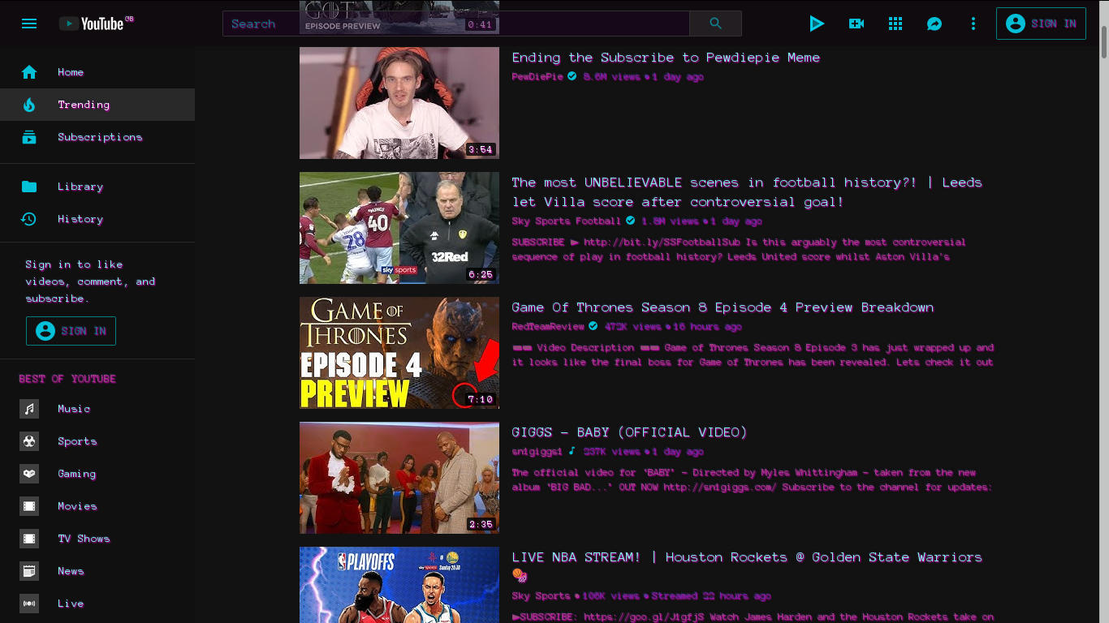This screenshot has height=623, width=1109.
Task: Click the play triangle icon in header
Action: [817, 24]
